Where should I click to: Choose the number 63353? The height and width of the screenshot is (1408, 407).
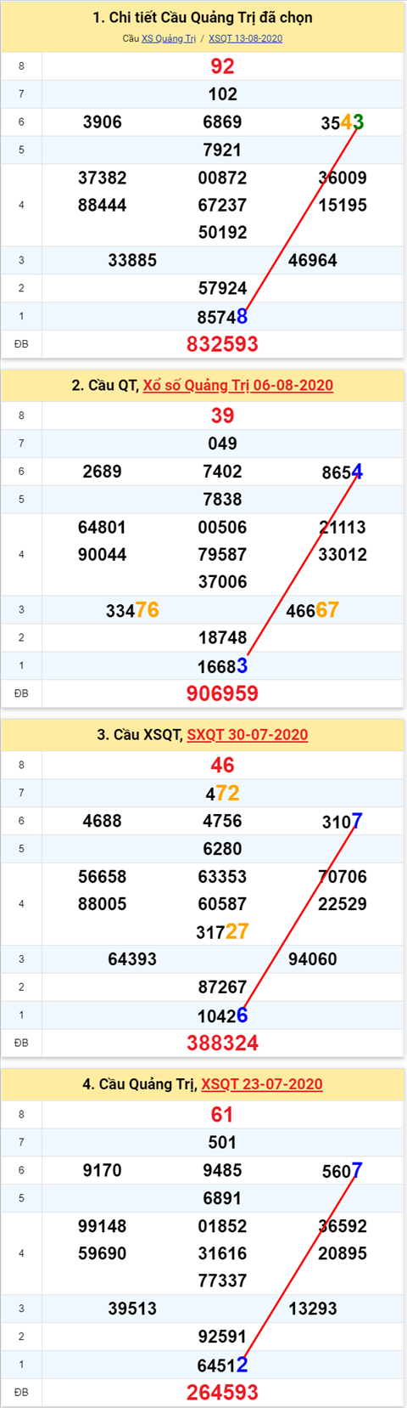pyautogui.click(x=222, y=876)
